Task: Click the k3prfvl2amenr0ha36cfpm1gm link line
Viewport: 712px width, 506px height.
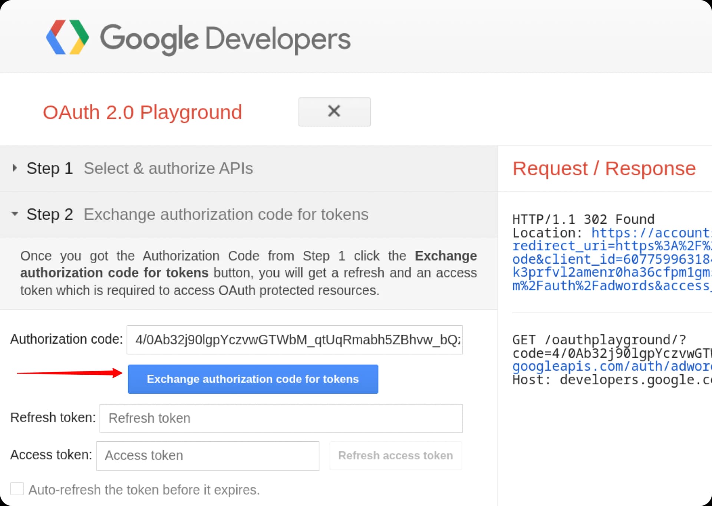Action: click(x=612, y=272)
